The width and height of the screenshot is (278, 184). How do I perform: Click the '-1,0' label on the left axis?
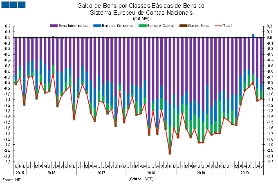click(x=7, y=94)
